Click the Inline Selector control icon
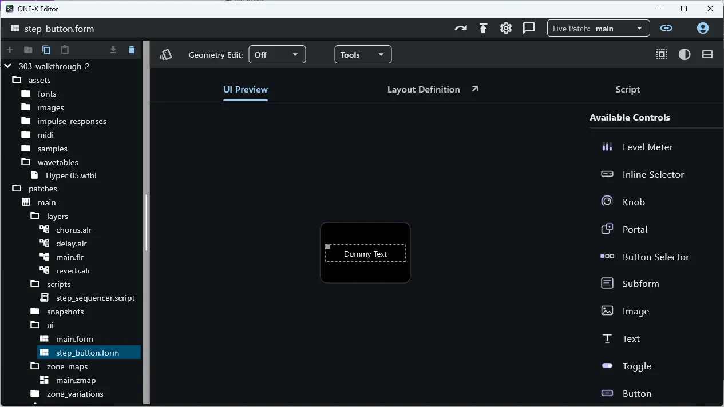724x407 pixels. pyautogui.click(x=607, y=174)
